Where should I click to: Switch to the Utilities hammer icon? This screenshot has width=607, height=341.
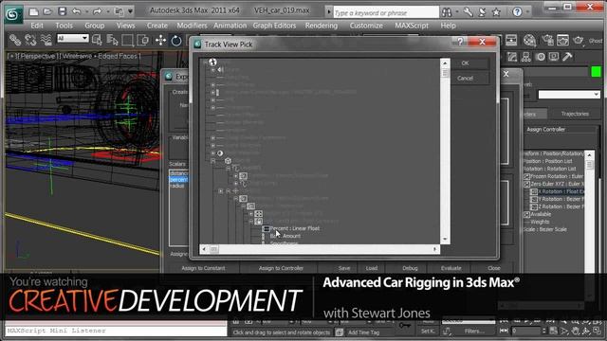(567, 57)
